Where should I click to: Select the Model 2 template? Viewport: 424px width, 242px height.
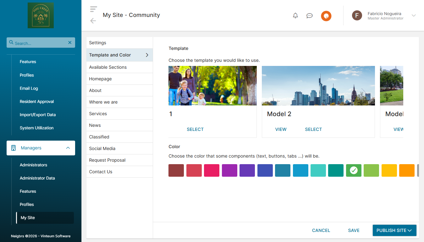coord(313,129)
